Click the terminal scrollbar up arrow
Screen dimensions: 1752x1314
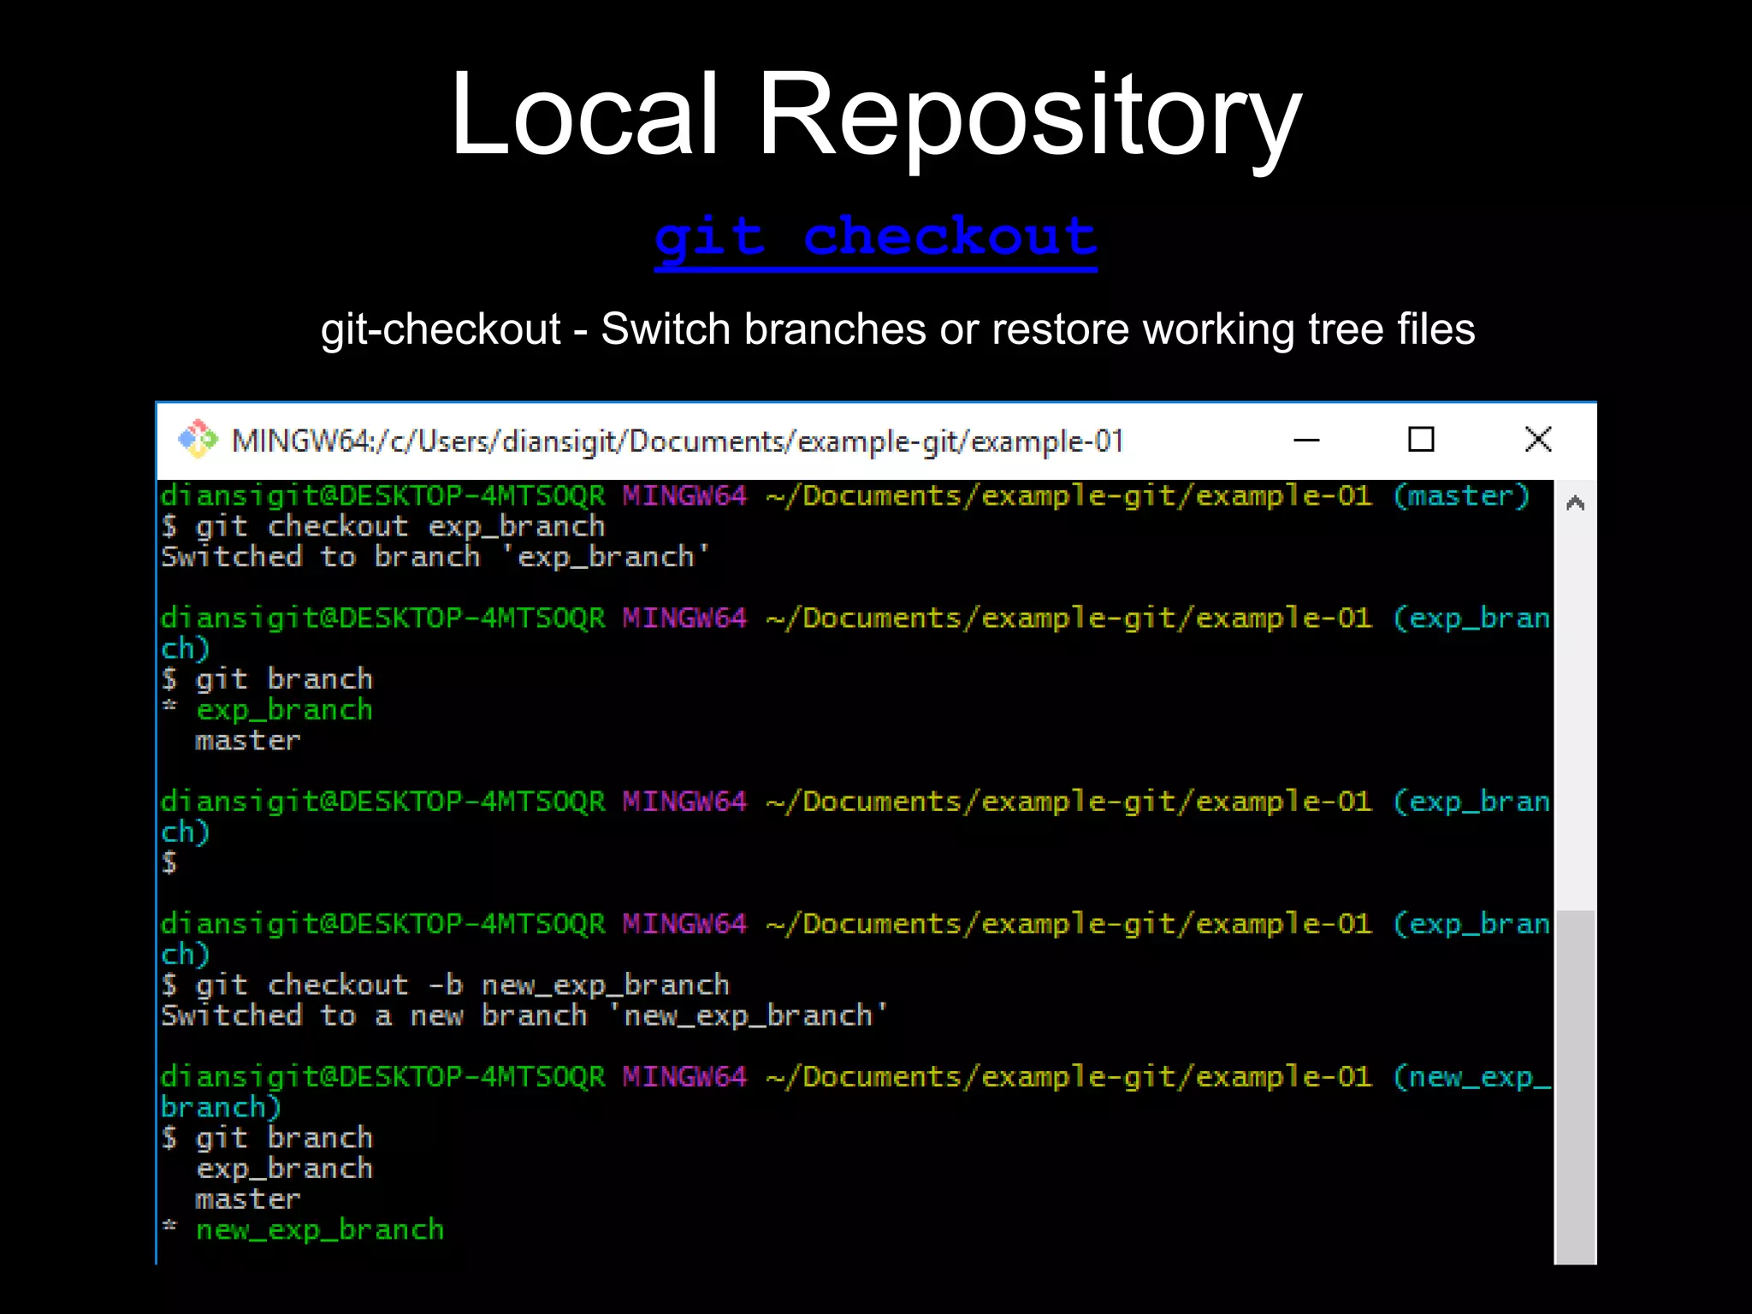(1575, 503)
